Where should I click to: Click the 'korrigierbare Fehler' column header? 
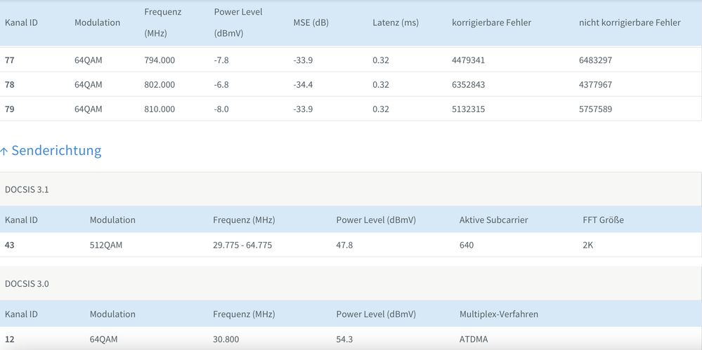[492, 22]
